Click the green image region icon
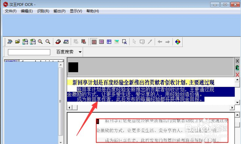Screen dimensions: 241x144 tap(117, 42)
